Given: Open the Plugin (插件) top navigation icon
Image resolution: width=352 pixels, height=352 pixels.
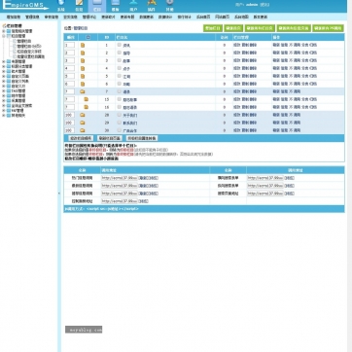Looking at the screenshot, I should pyautogui.click(x=152, y=6).
